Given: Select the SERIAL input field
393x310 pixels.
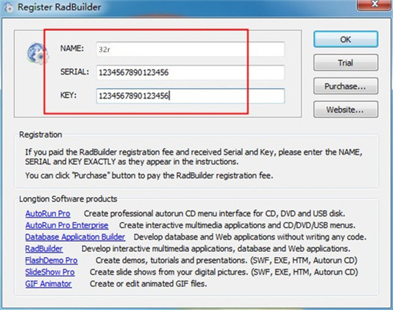Looking at the screenshot, I should point(191,73).
